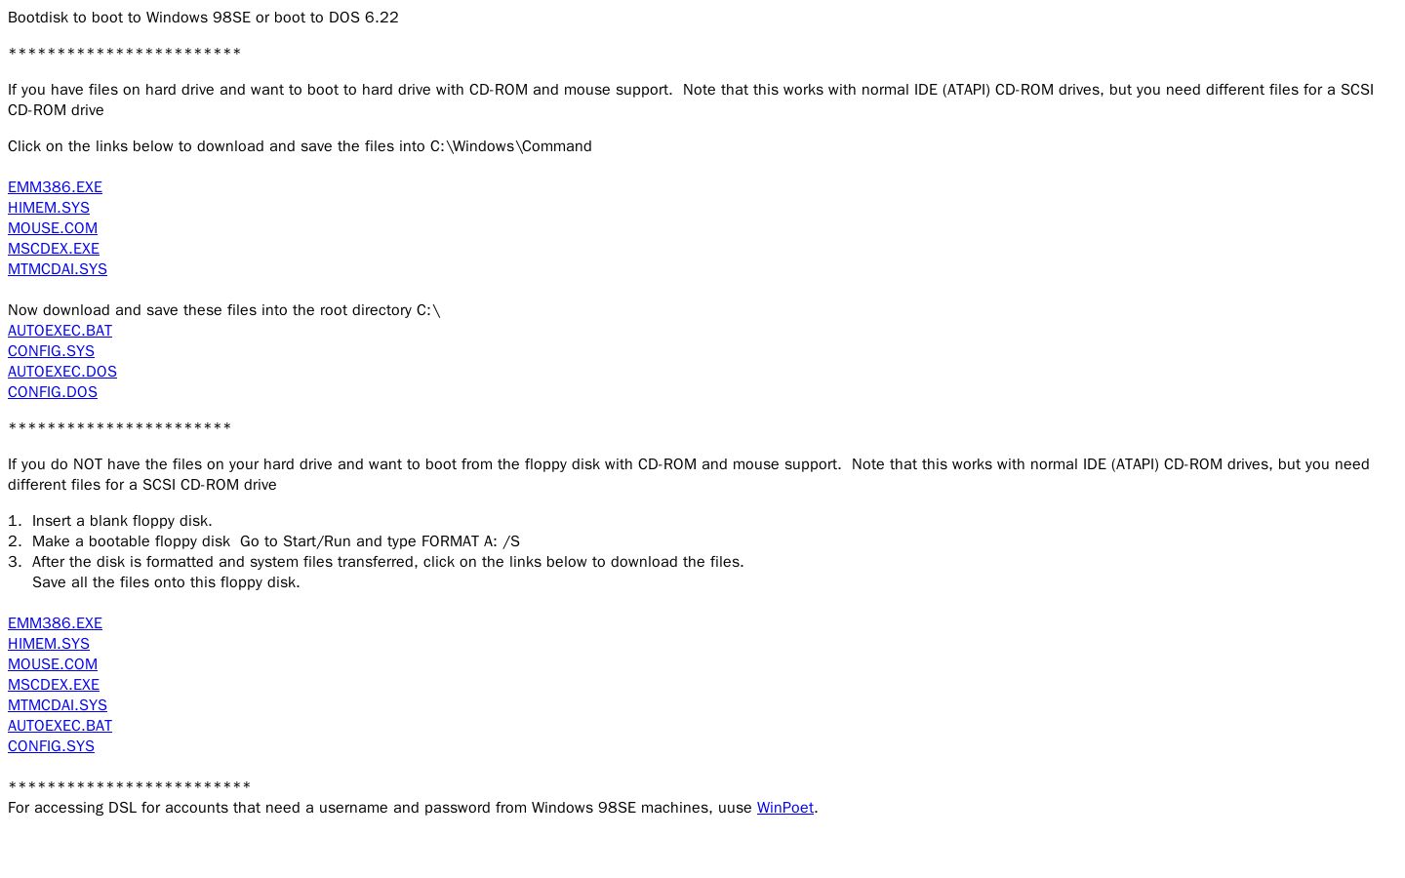Open the second MTMCDAI.SYS link near the bottom
This screenshot has width=1405, height=878.
[58, 705]
